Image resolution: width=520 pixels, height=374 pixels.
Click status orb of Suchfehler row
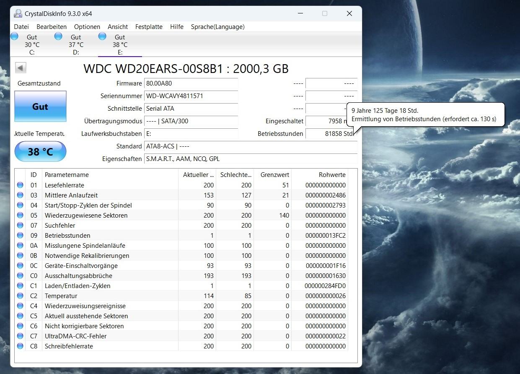(20, 226)
